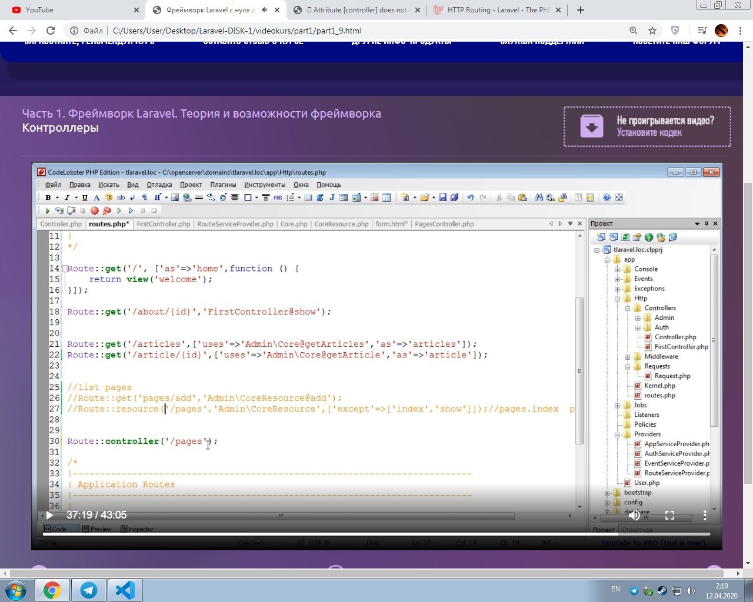Toggle the Underline formatting toolbar icon
The width and height of the screenshot is (753, 602).
click(84, 198)
